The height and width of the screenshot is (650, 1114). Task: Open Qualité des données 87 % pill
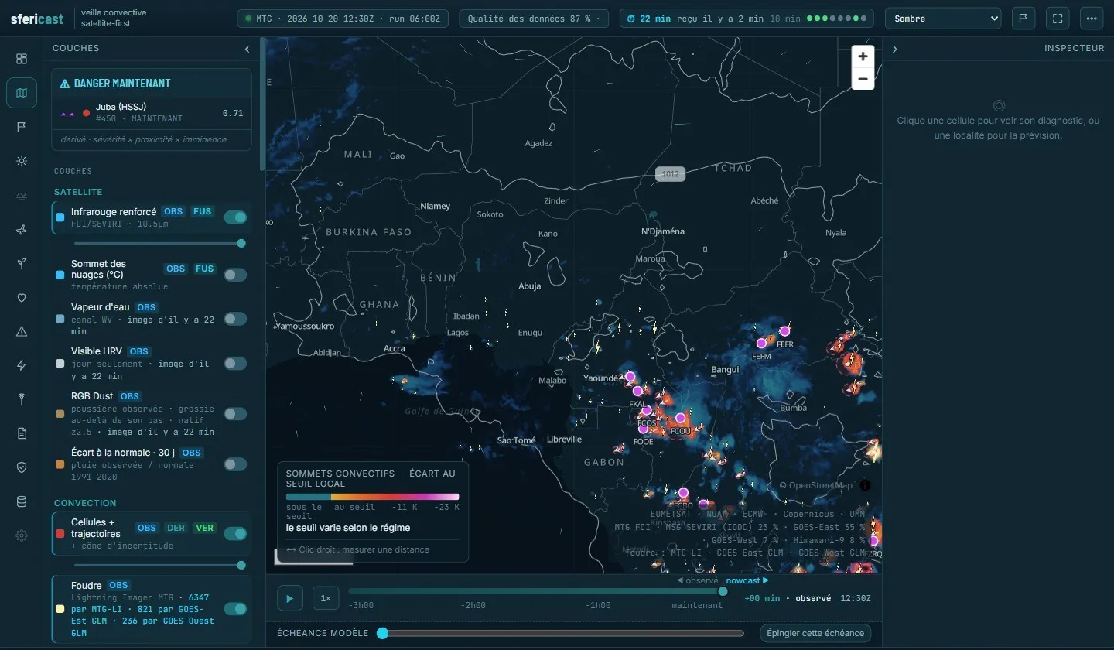click(x=535, y=19)
